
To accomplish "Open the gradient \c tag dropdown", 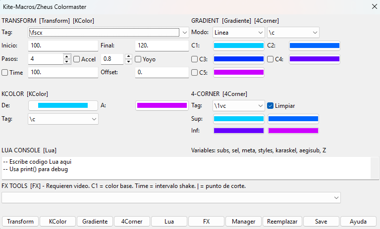I will 293,33.
